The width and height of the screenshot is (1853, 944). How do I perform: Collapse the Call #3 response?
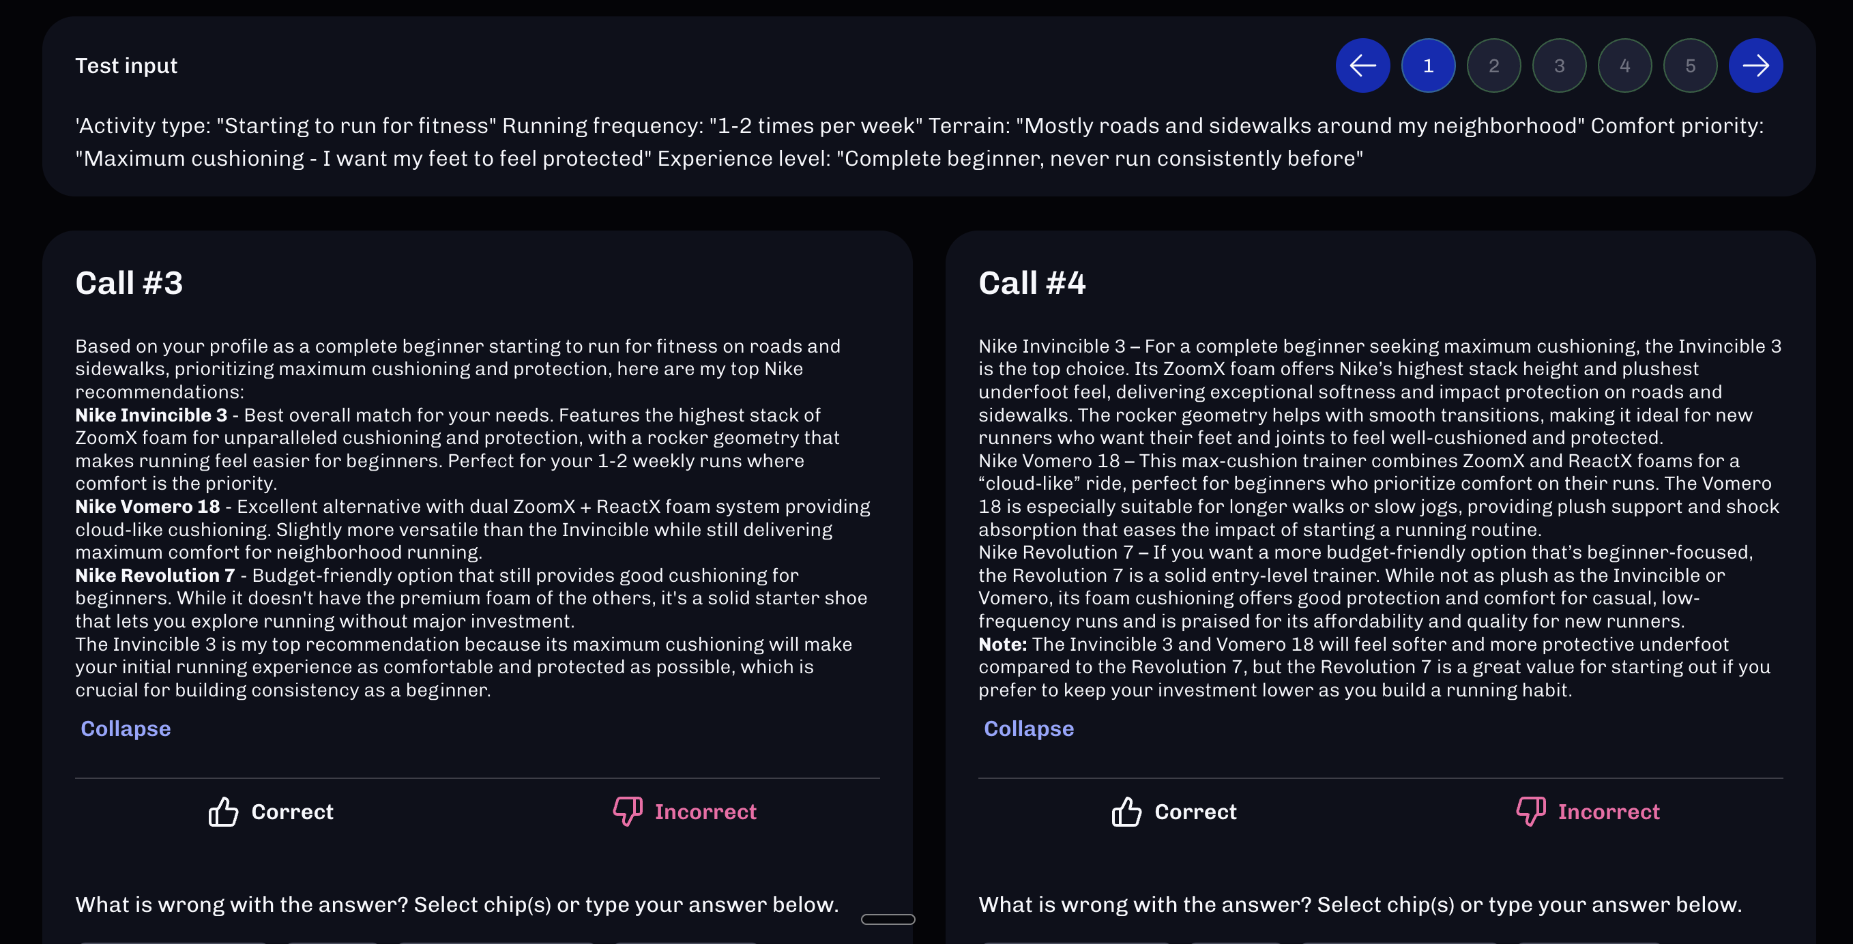click(x=126, y=728)
